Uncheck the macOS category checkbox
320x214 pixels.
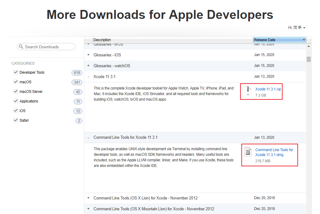16,82
